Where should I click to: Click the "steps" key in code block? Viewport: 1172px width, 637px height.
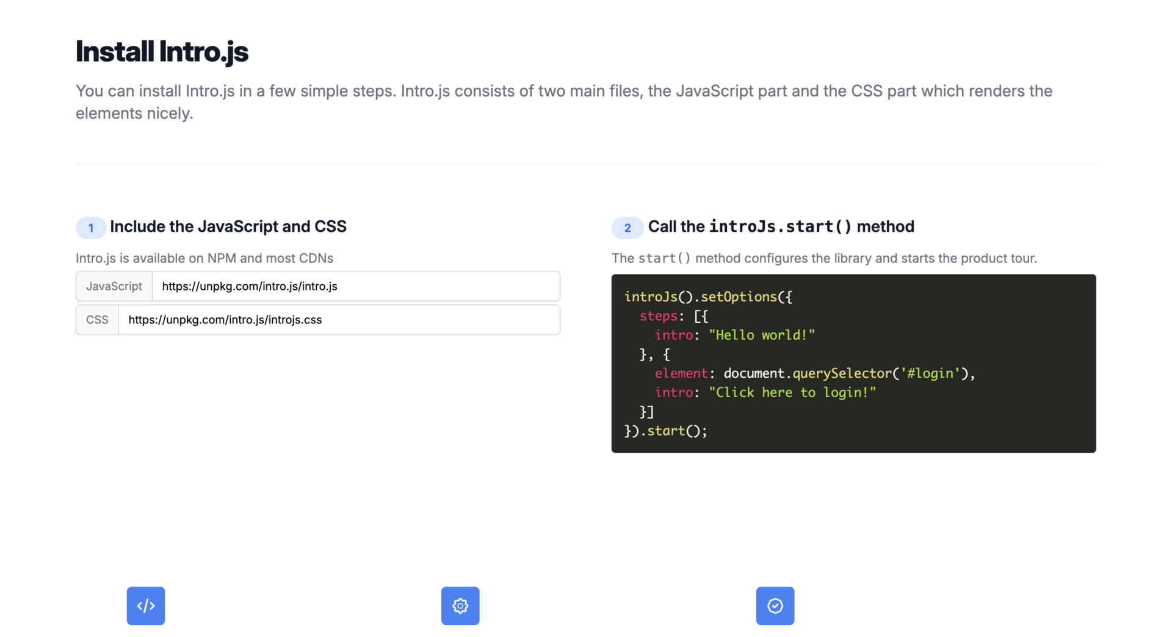[658, 316]
